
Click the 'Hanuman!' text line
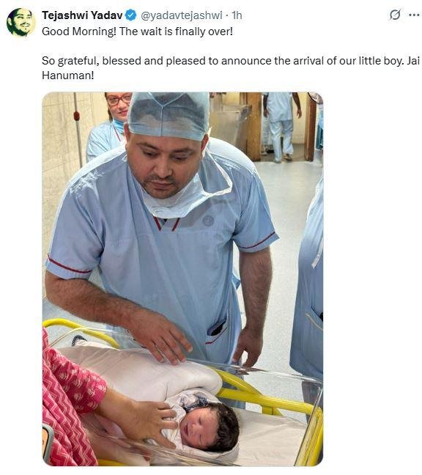(68, 75)
